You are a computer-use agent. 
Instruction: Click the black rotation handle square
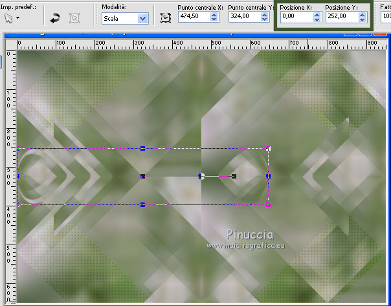click(234, 177)
